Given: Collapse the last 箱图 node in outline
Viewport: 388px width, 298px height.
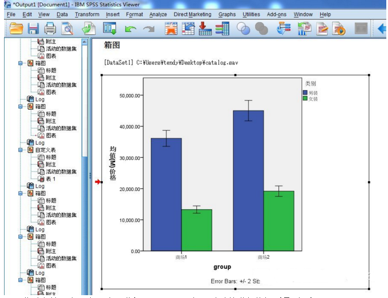Looking at the screenshot, I should tap(21, 280).
